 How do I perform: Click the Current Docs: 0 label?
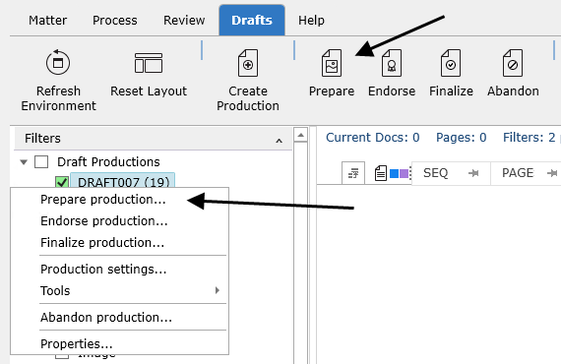click(x=372, y=138)
